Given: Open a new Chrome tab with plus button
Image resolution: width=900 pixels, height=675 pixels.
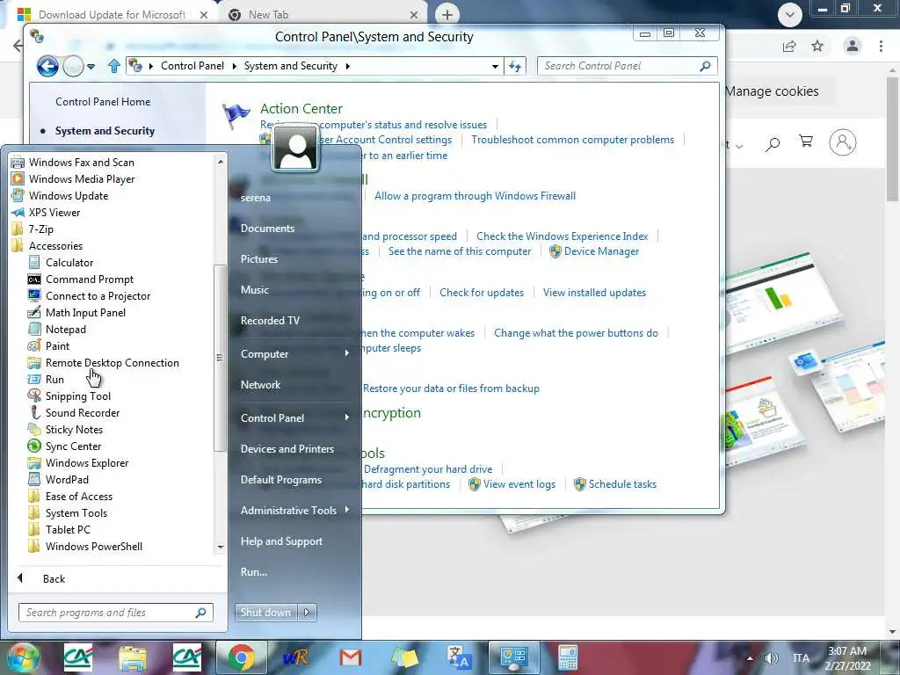Looking at the screenshot, I should click(x=447, y=15).
